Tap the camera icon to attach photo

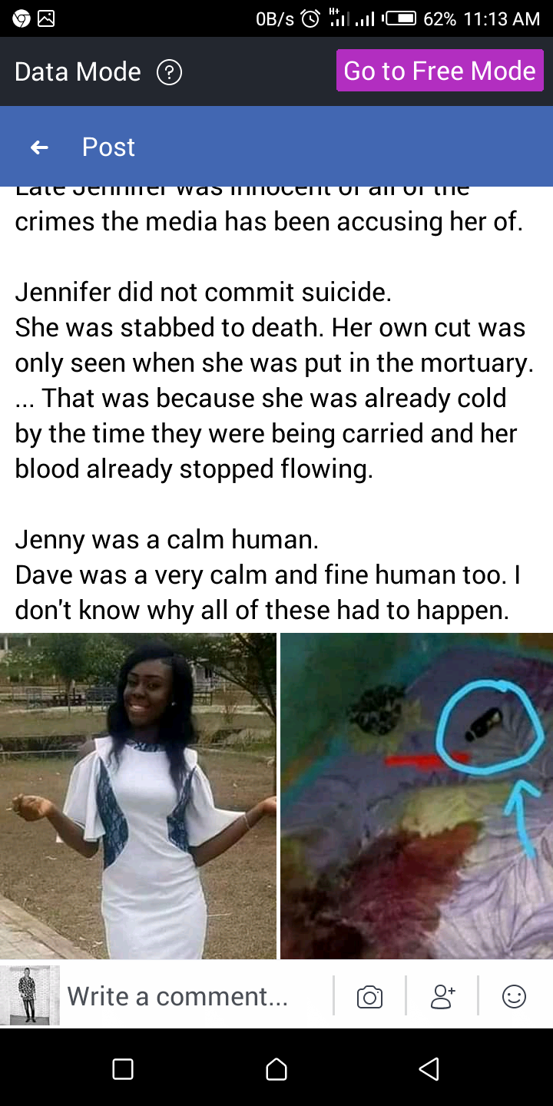pos(369,997)
